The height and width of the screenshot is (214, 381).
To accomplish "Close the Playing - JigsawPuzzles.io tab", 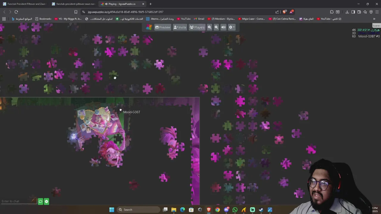I will click(x=143, y=4).
